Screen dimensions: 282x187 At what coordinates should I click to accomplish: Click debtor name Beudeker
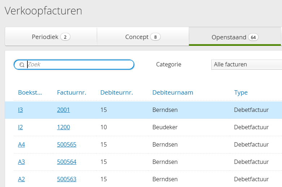click(x=165, y=127)
